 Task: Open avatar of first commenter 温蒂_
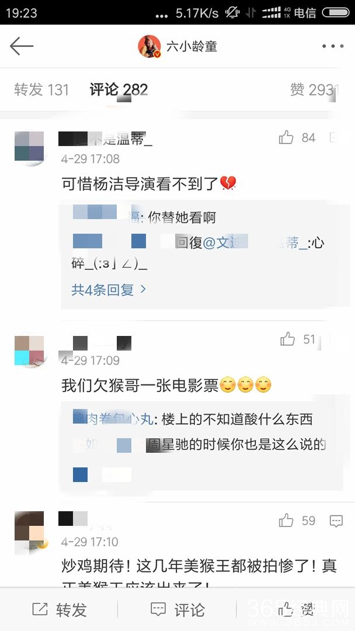coord(29,147)
